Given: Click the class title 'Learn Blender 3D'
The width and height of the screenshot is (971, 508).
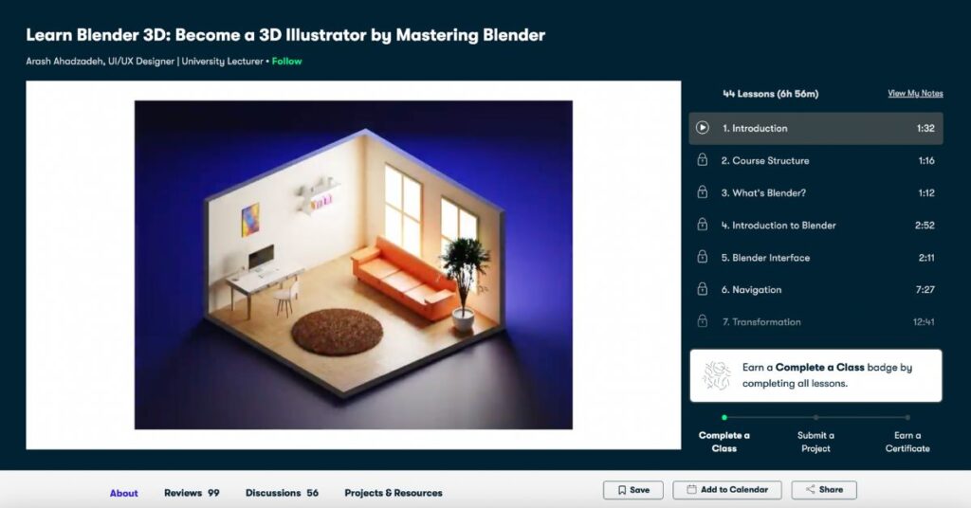Looking at the screenshot, I should coord(285,35).
